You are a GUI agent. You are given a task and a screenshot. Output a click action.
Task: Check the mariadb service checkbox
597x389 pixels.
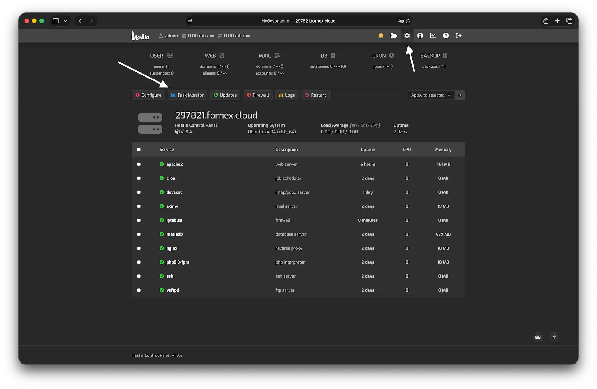click(139, 234)
